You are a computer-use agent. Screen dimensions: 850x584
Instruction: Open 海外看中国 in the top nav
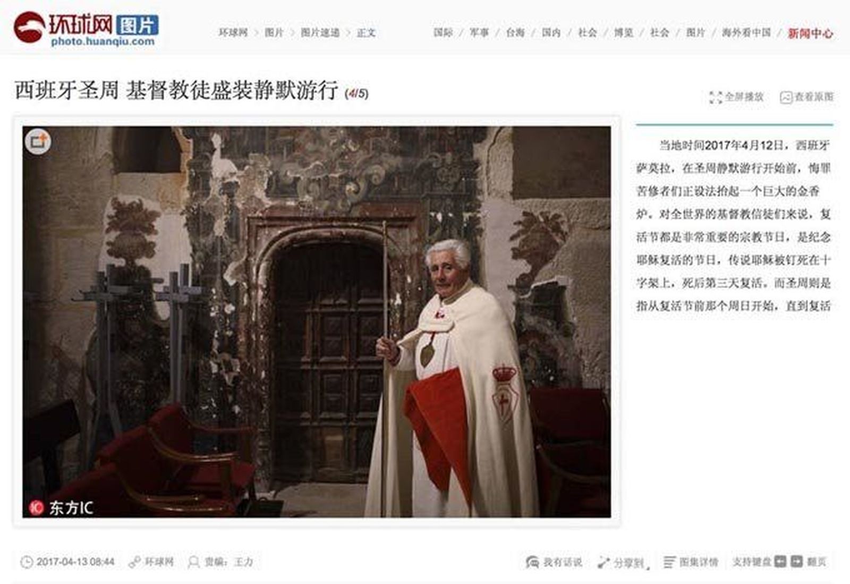[746, 32]
